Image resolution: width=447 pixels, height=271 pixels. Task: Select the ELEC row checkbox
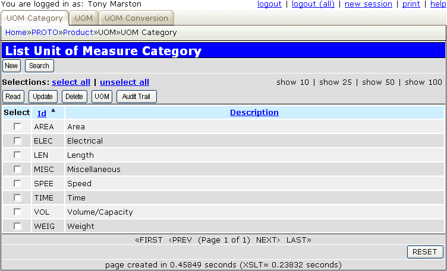[x=17, y=141]
